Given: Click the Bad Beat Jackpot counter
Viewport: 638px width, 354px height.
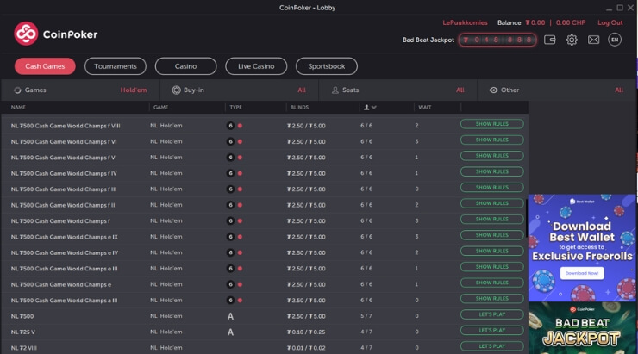Looking at the screenshot, I should pyautogui.click(x=497, y=40).
